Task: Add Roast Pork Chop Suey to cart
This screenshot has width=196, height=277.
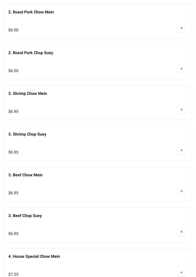Action: (181, 69)
